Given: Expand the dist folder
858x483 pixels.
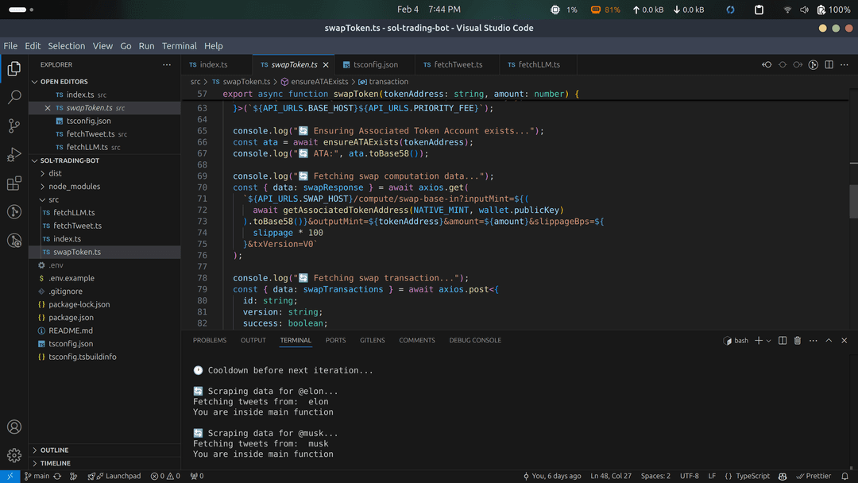Looking at the screenshot, I should (55, 173).
